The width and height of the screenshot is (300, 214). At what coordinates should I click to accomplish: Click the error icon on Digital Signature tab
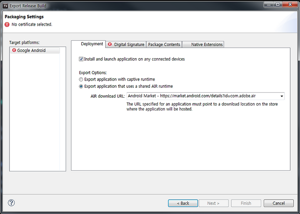pyautogui.click(x=110, y=44)
